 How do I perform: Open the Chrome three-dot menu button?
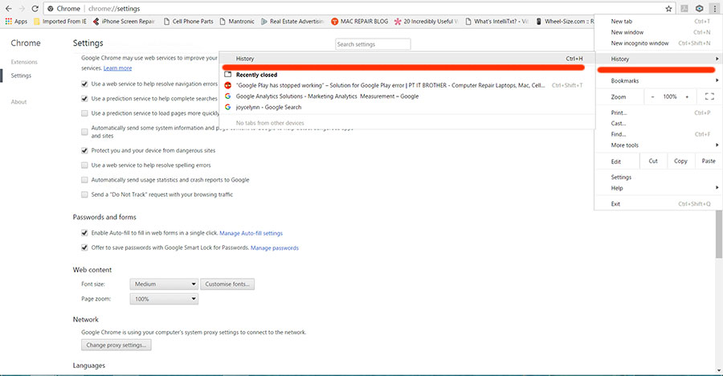[x=715, y=8]
